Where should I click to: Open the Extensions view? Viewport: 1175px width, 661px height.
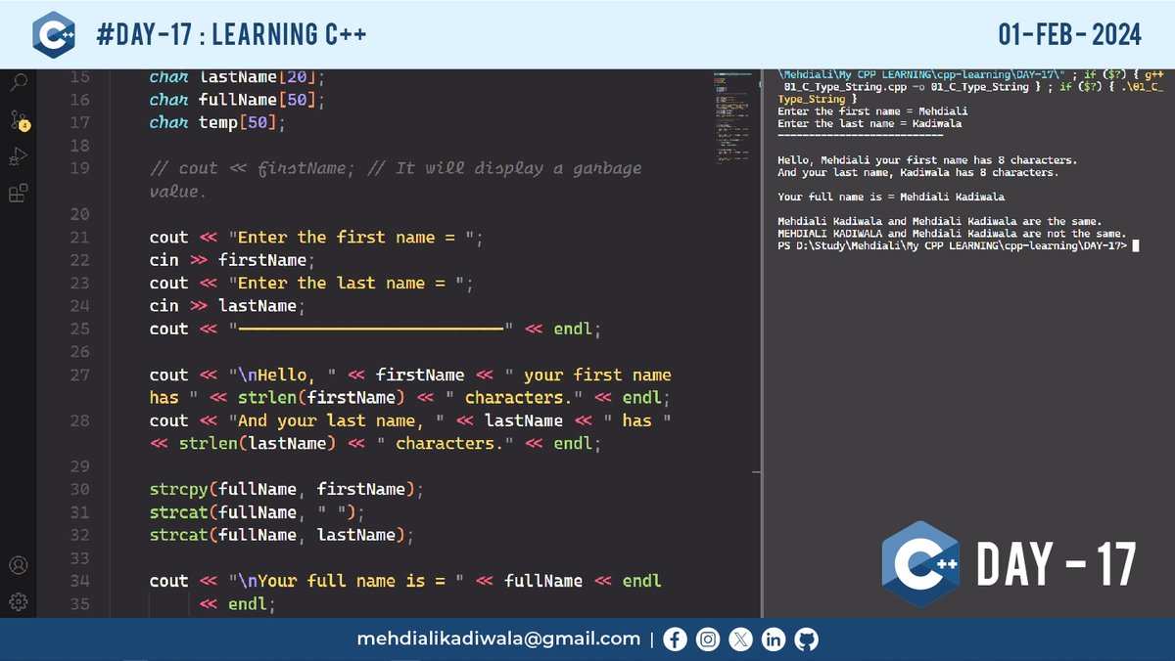point(18,193)
